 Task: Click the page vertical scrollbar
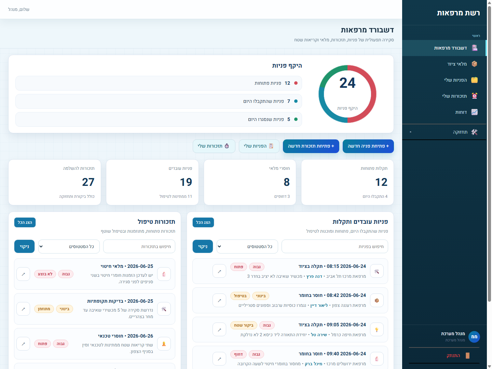489,154
